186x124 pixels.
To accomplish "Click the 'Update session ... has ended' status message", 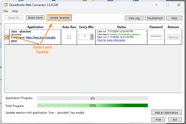I will click(45, 112).
